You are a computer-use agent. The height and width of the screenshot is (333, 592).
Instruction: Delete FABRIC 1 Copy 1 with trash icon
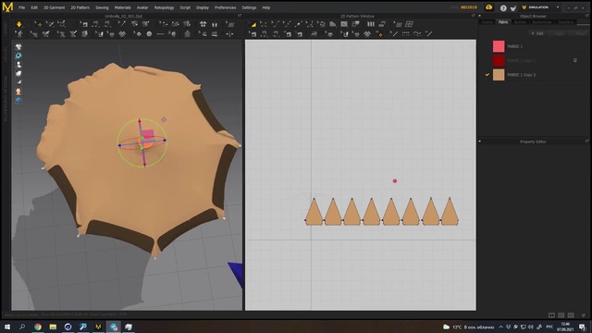[x=575, y=60]
